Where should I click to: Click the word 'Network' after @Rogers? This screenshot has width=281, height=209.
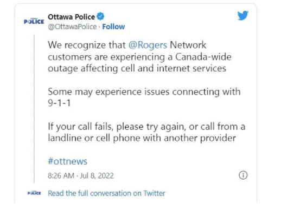[188, 45]
